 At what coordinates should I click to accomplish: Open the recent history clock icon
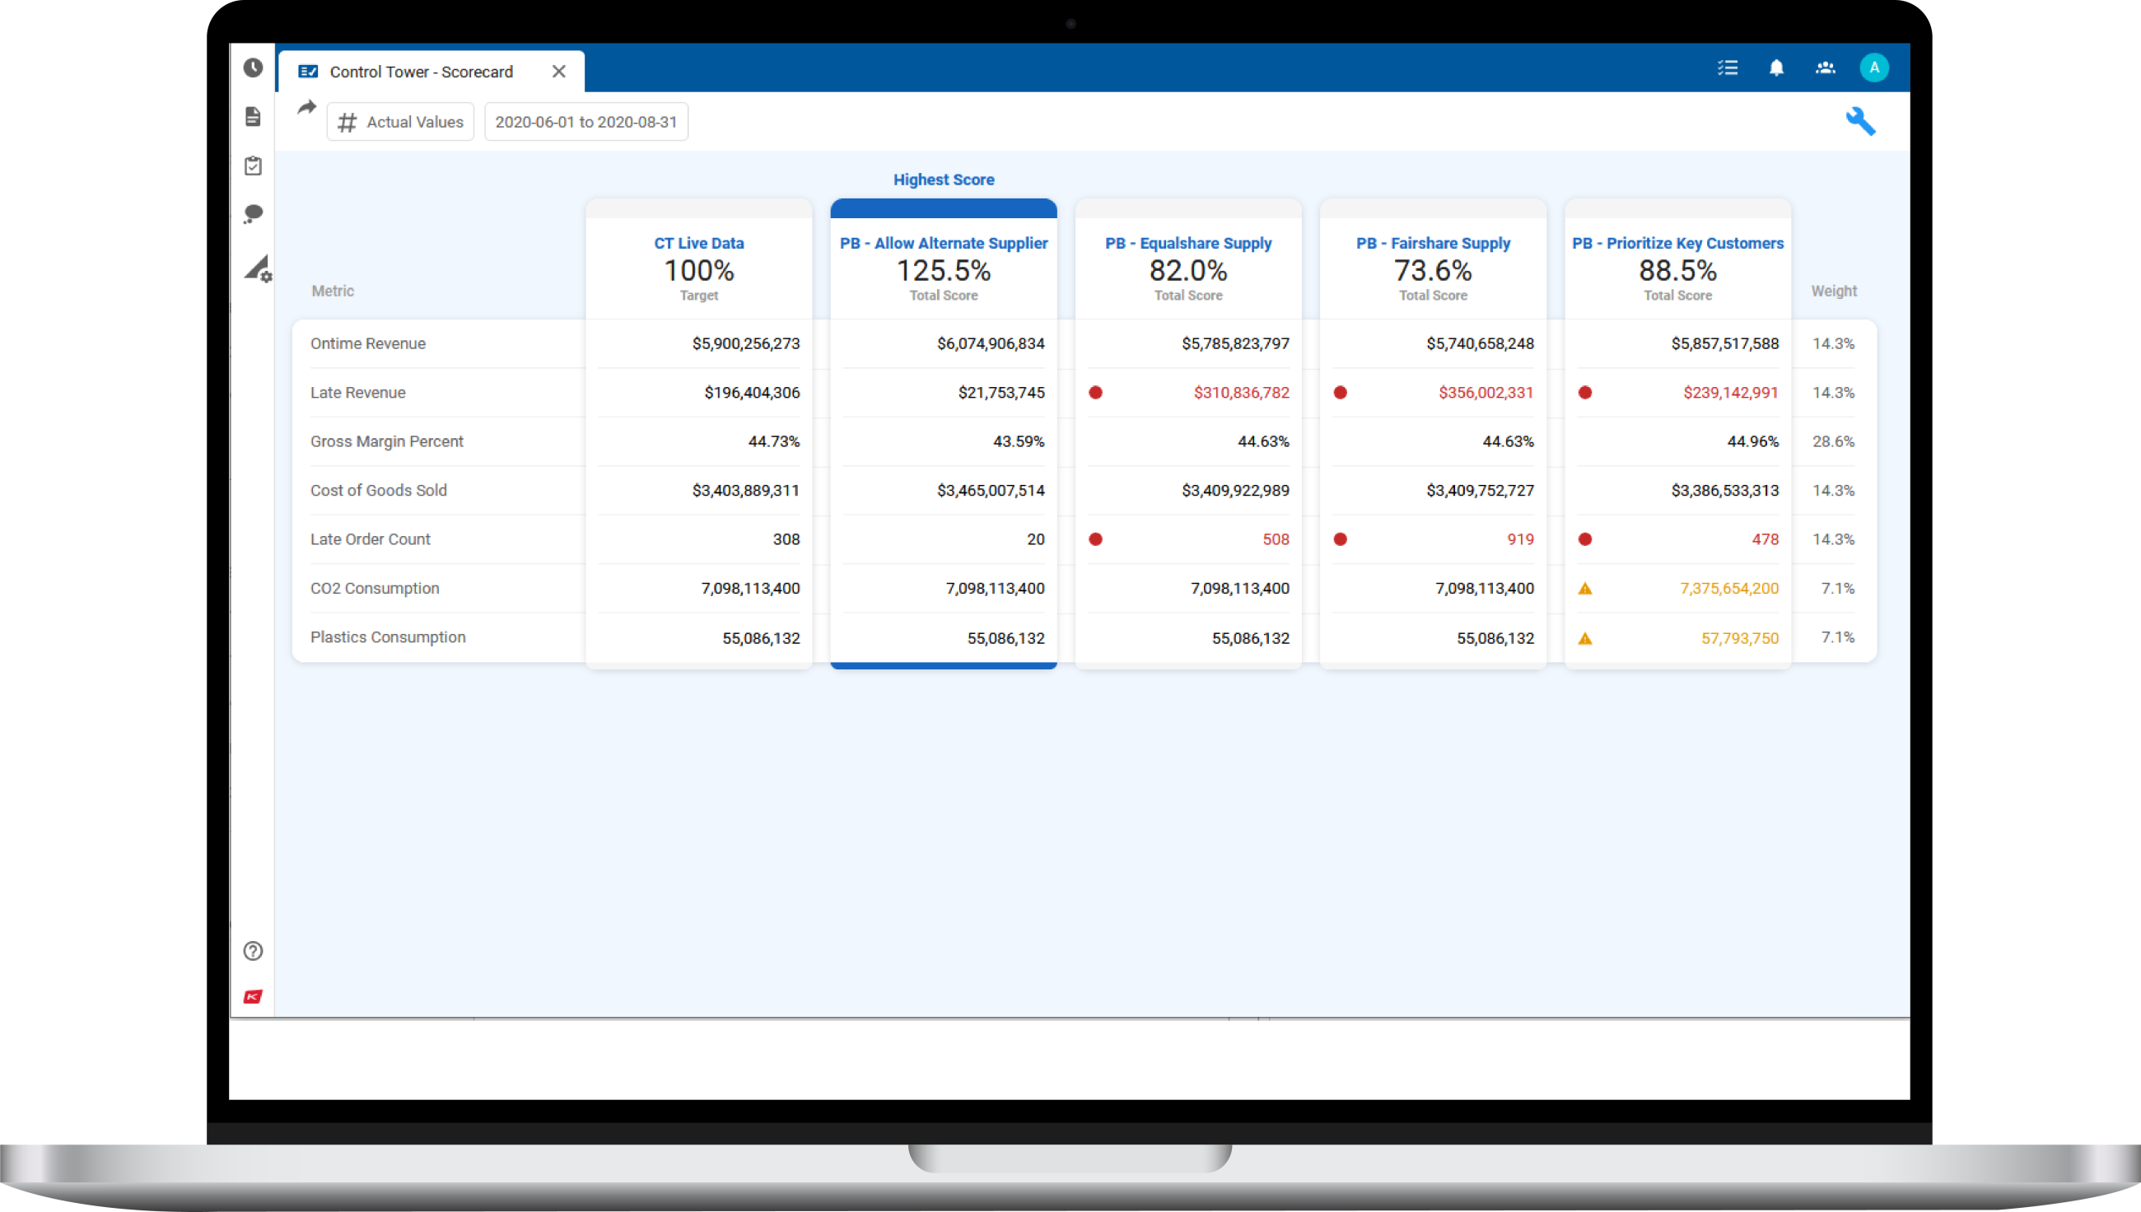tap(253, 68)
